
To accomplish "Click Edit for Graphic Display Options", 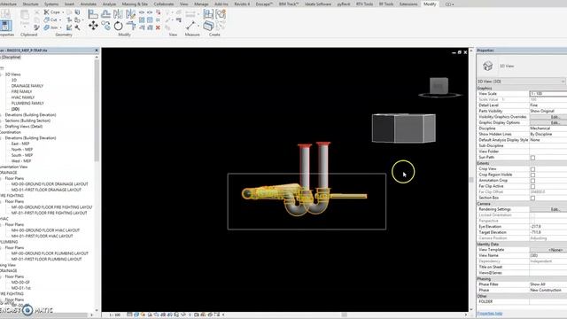I will (548, 123).
